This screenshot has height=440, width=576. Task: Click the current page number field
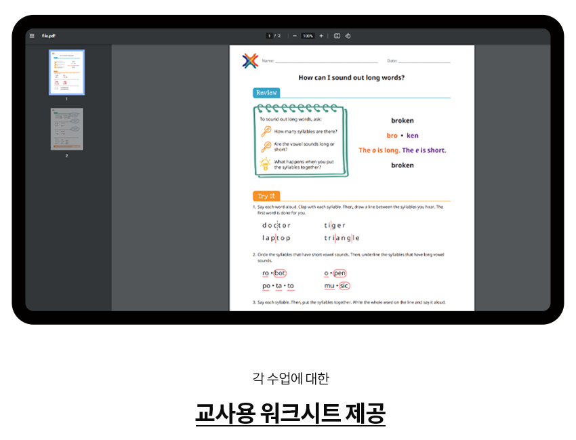click(x=269, y=36)
